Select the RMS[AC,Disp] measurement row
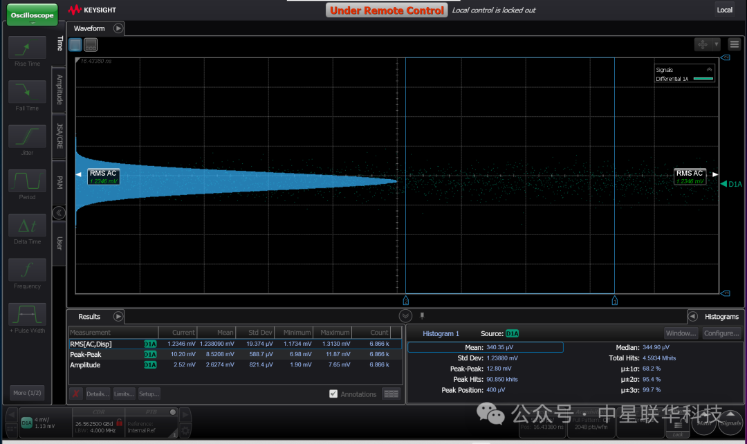 235,344
